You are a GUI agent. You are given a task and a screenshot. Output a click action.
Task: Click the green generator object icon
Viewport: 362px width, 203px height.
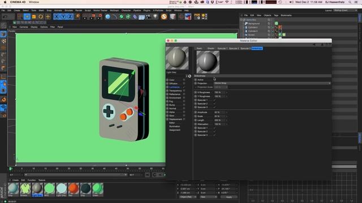point(121,16)
